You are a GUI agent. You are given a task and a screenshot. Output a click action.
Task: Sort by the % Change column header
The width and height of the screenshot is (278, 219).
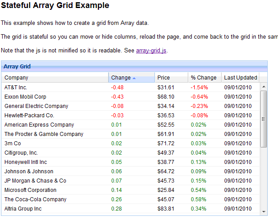coord(205,78)
